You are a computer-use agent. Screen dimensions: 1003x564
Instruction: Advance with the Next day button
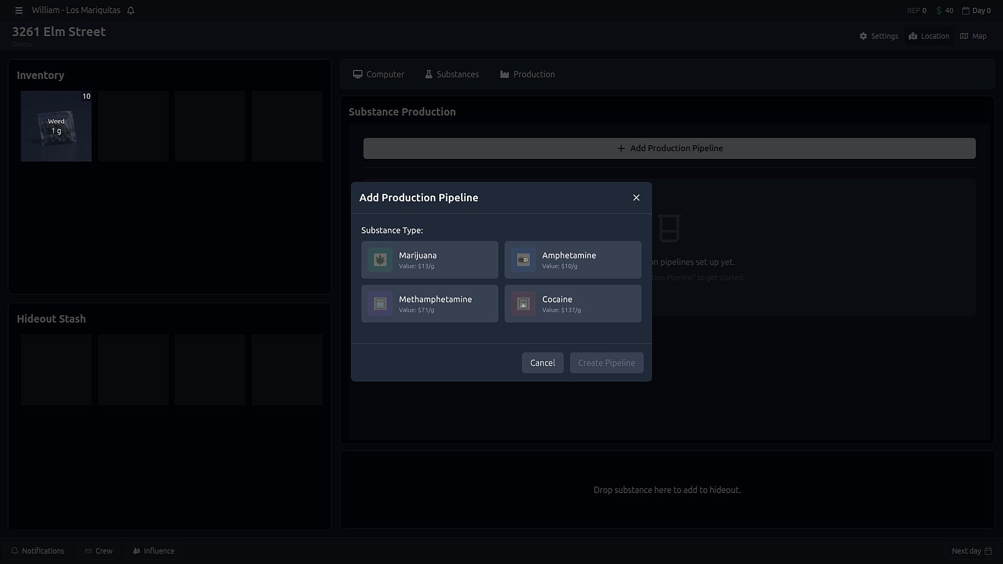pyautogui.click(x=971, y=551)
